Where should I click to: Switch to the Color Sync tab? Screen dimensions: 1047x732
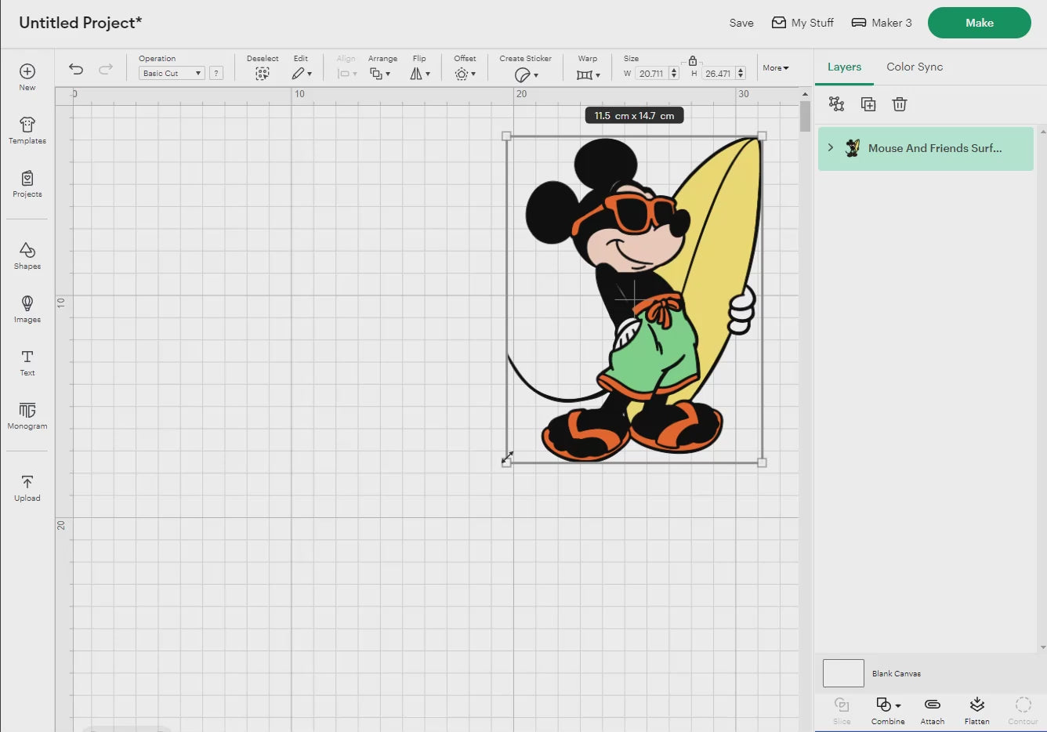pyautogui.click(x=915, y=67)
